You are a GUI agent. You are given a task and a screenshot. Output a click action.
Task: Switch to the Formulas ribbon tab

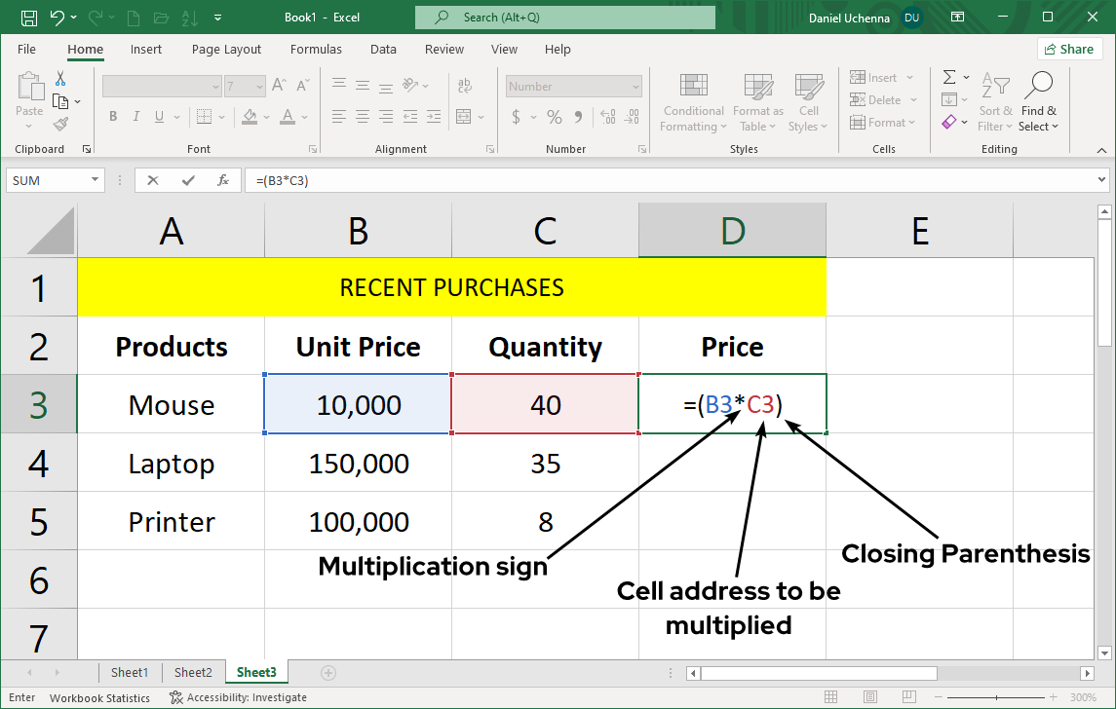[316, 49]
